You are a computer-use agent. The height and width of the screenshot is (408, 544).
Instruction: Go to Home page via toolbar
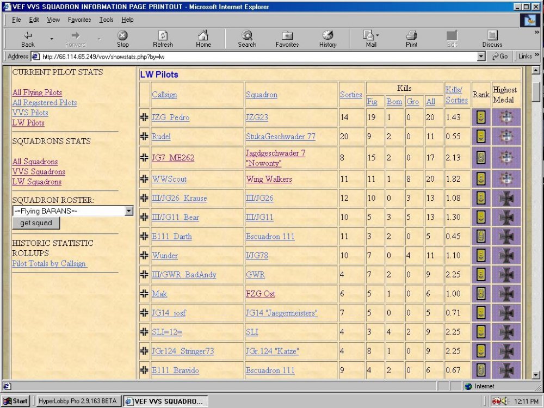coord(203,39)
